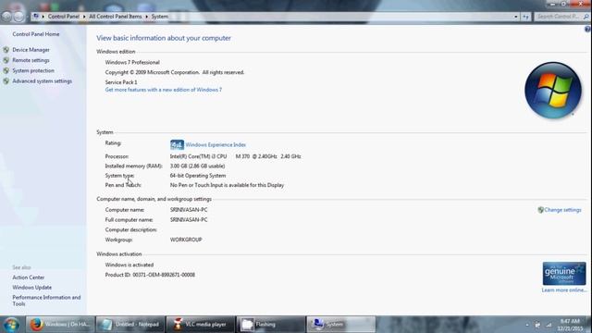
Task: Go to Control Panel Home
Action: point(36,34)
